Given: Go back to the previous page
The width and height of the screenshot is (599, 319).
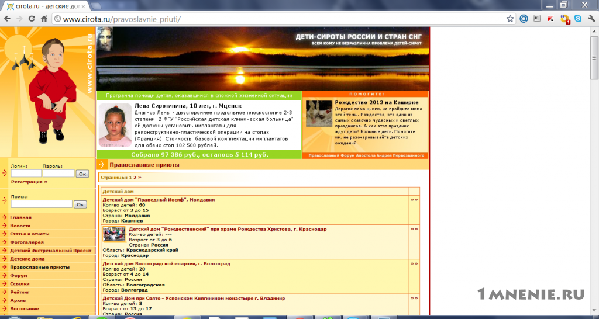Looking at the screenshot, I should (7, 19).
